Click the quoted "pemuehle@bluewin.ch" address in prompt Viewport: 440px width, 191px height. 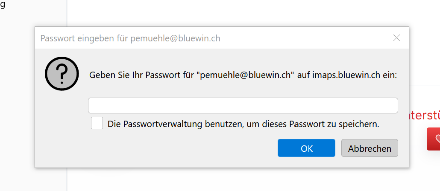[245, 75]
